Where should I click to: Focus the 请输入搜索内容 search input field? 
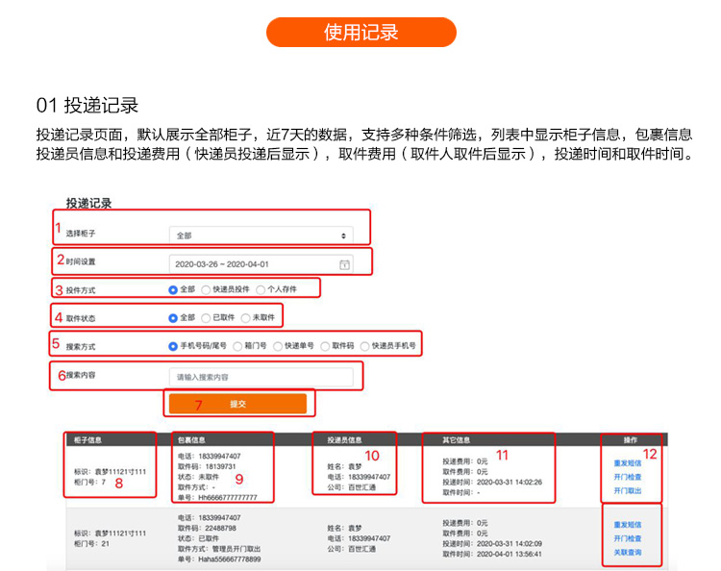(261, 377)
